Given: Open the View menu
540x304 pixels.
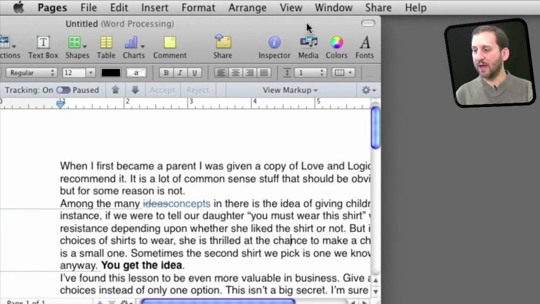Looking at the screenshot, I should tap(291, 8).
